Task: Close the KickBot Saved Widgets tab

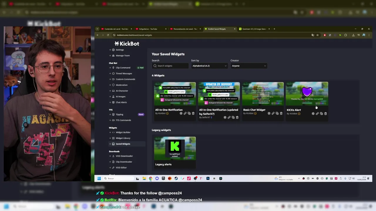Action: 235,29
